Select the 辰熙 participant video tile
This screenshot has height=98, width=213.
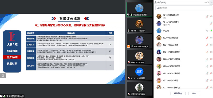pyautogui.click(x=139, y=73)
